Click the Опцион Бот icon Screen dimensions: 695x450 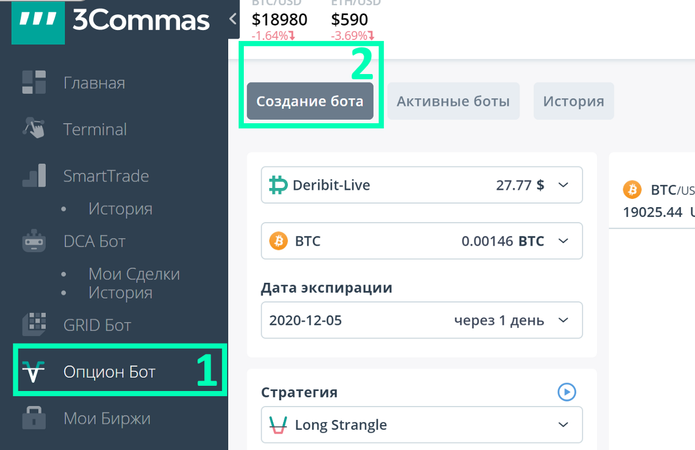click(34, 372)
